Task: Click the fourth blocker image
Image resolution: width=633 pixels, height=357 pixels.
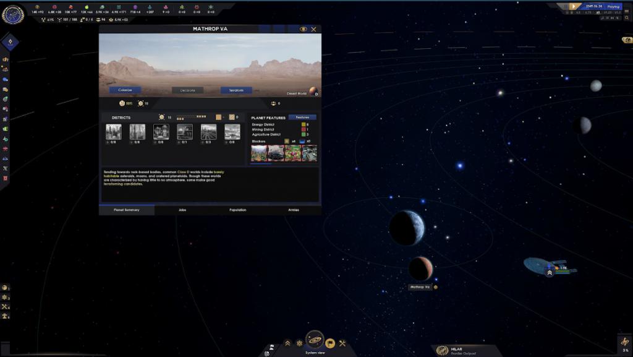Action: [309, 153]
